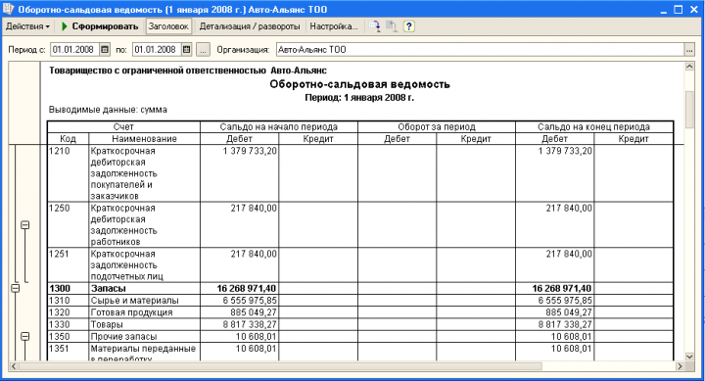705x381 pixels.
Task: Select code cell 1350
Action: coord(68,337)
